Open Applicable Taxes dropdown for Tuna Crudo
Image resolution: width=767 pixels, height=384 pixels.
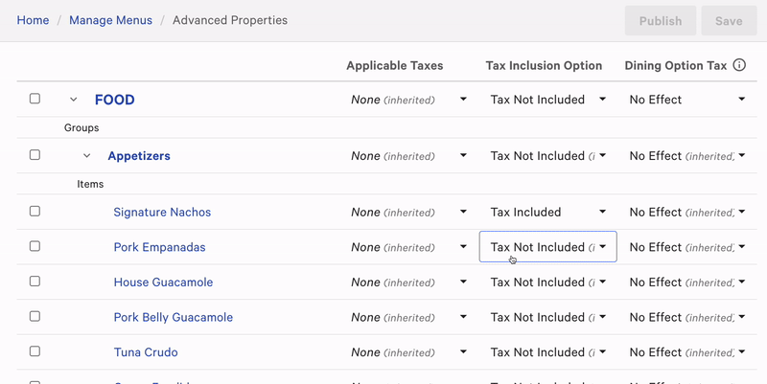pyautogui.click(x=408, y=352)
